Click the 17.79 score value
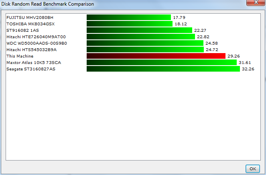Image resolution: width=266 pixels, height=175 pixels. [179, 18]
